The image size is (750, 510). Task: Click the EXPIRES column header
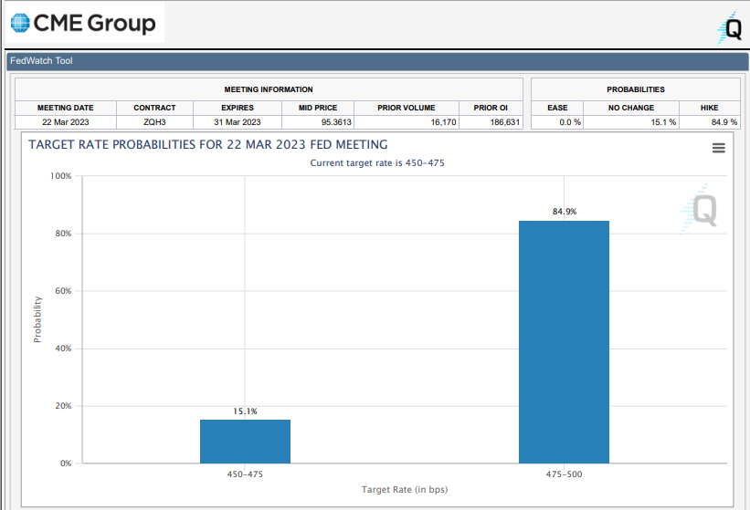tap(238, 108)
